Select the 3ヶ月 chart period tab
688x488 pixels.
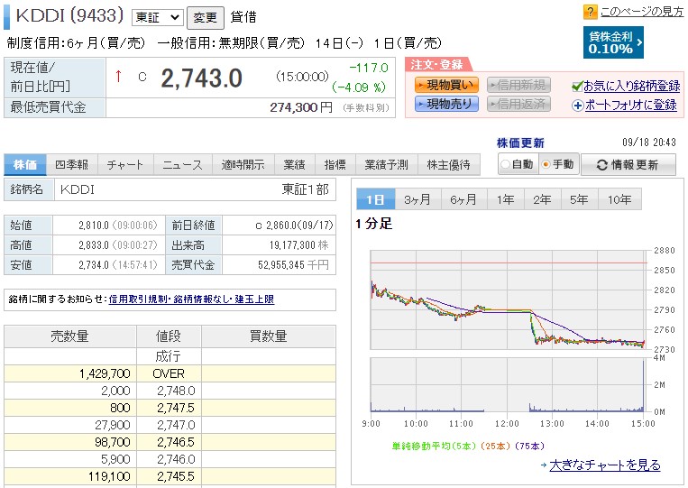click(x=417, y=199)
